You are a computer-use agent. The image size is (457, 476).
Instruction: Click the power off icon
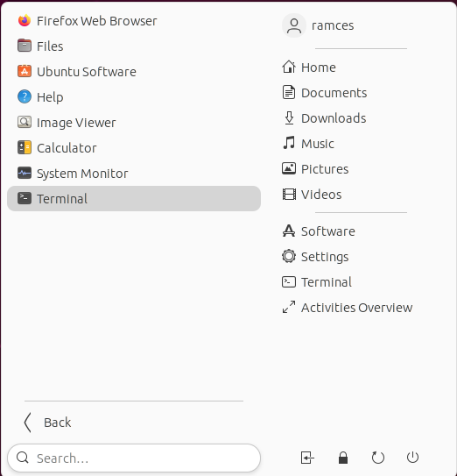click(x=412, y=458)
